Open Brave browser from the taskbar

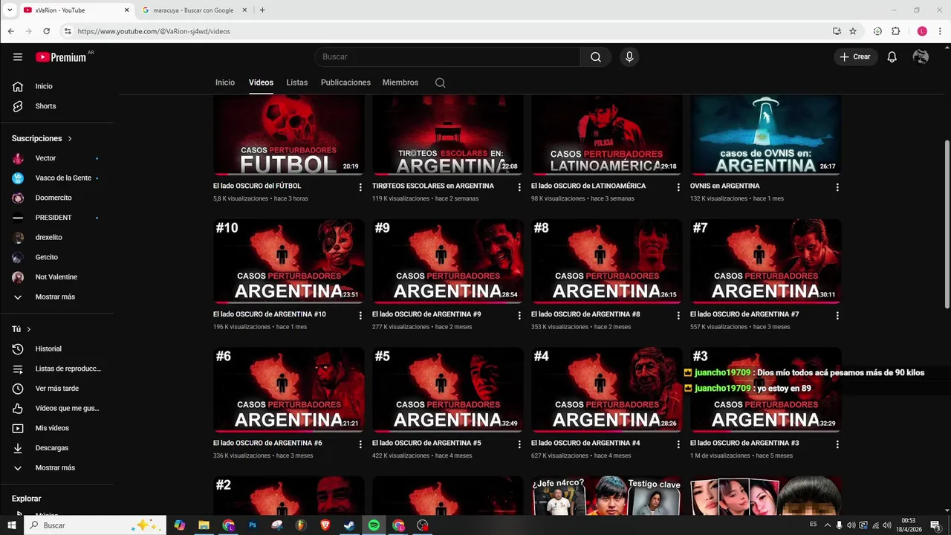pos(325,525)
